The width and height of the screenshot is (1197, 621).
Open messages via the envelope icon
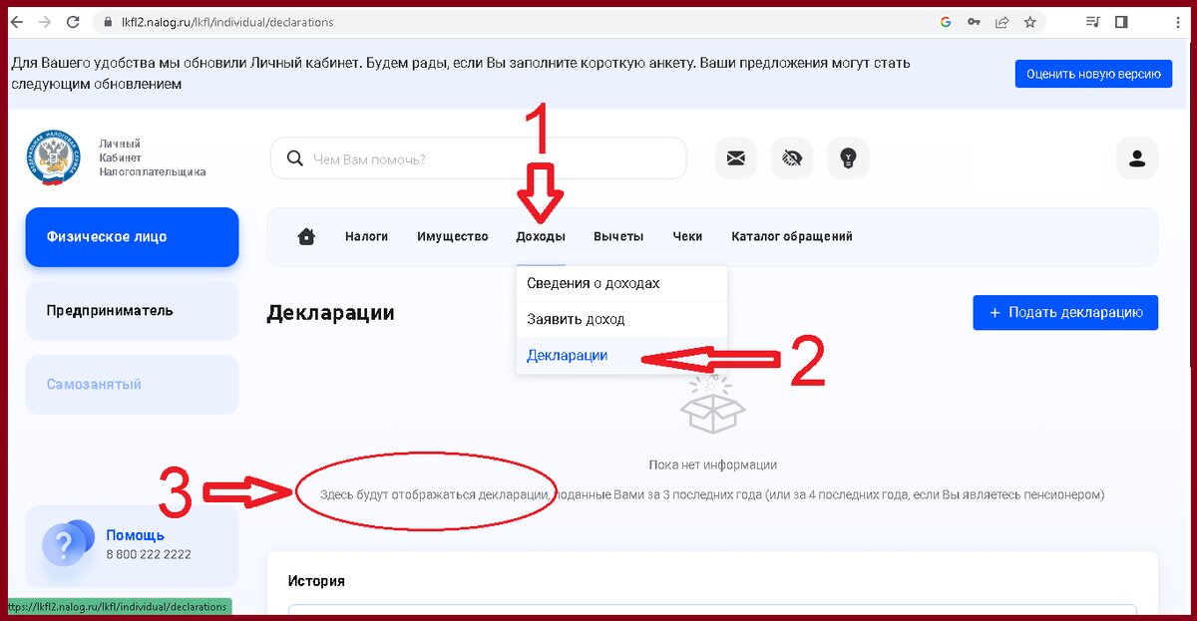(x=736, y=157)
